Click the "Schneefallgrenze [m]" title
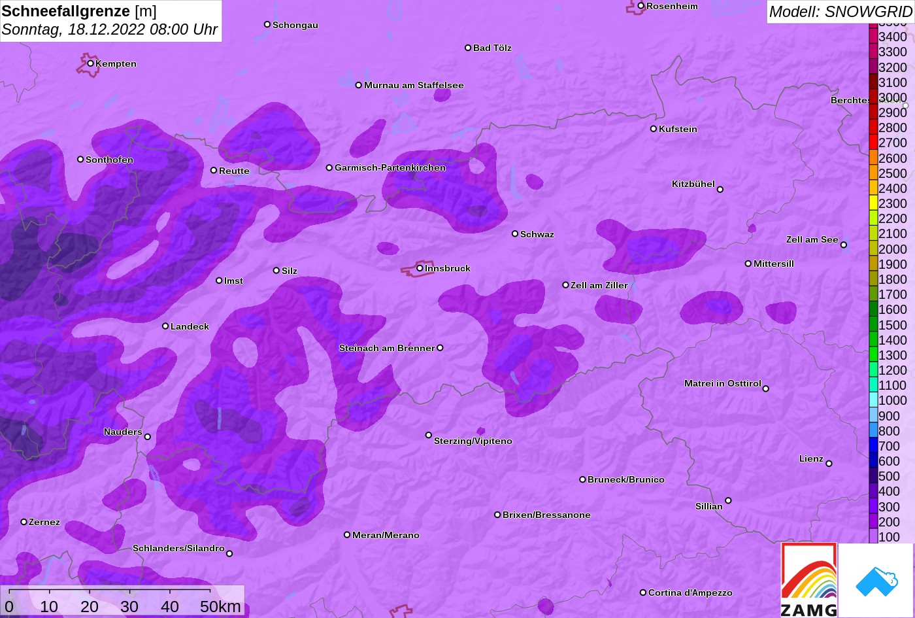915x618 pixels. pos(79,10)
